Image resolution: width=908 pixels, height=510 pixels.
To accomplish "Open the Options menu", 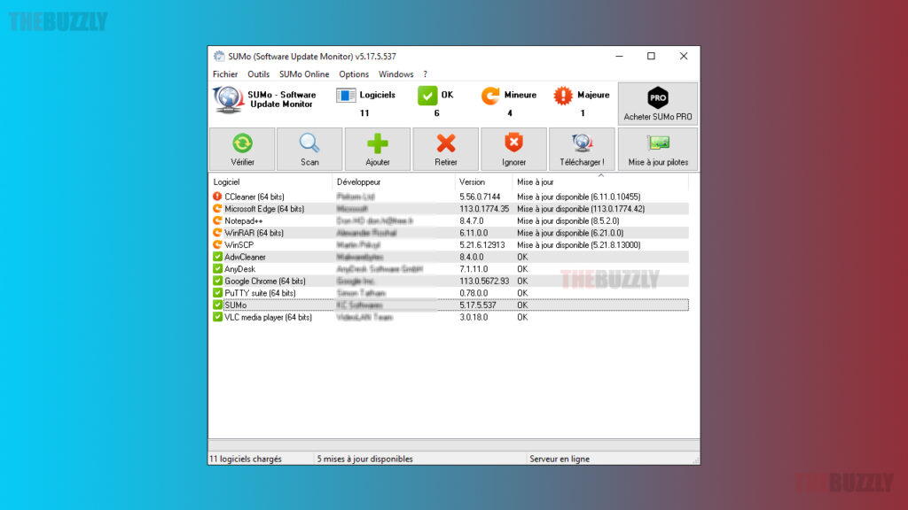I will point(354,74).
